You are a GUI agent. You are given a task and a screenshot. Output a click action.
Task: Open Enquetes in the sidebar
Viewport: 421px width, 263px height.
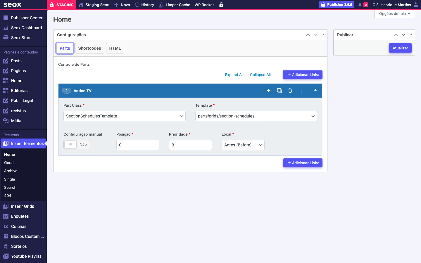(23, 216)
